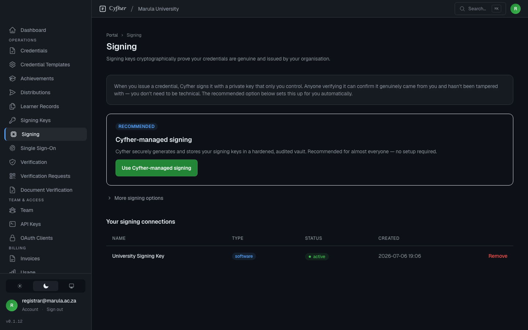
Task: Click the Cyfher wordmark
Action: pos(118,8)
